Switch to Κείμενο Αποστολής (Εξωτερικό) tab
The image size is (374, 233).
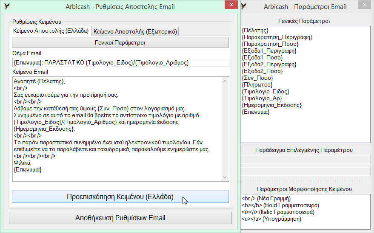pos(135,31)
